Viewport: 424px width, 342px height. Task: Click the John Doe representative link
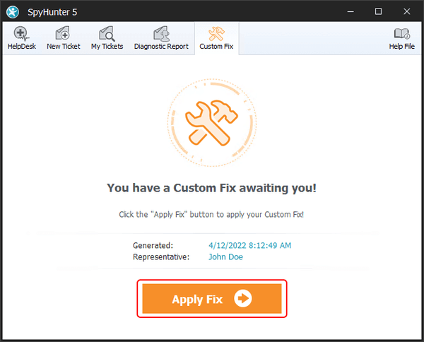tap(227, 257)
